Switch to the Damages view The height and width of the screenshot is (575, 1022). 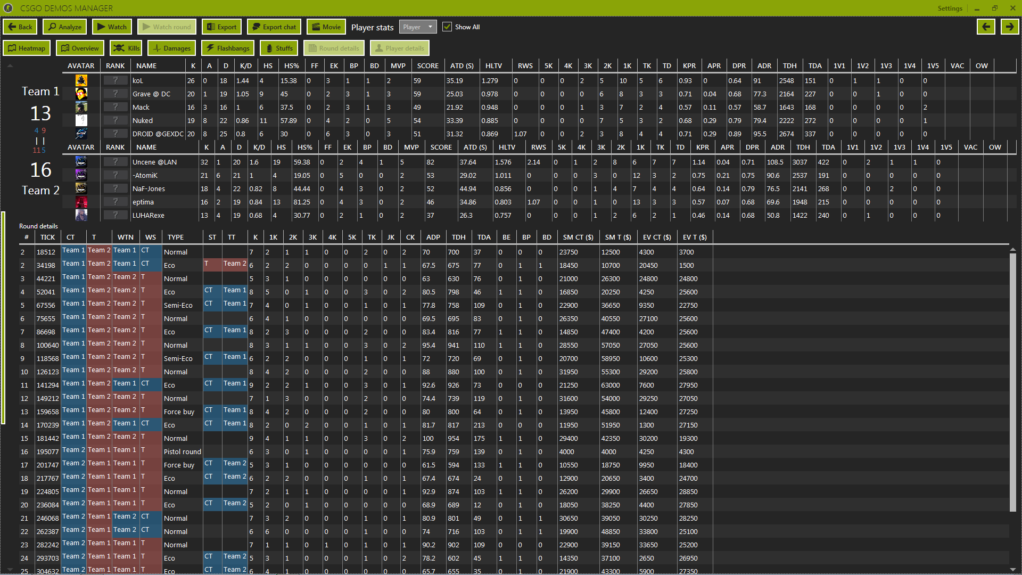(172, 48)
